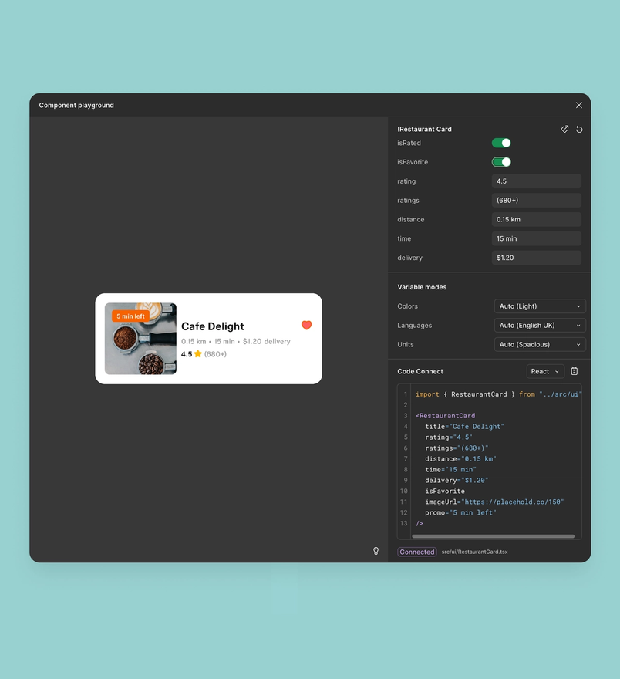Open the Colors Auto (Light) dropdown

click(x=539, y=306)
